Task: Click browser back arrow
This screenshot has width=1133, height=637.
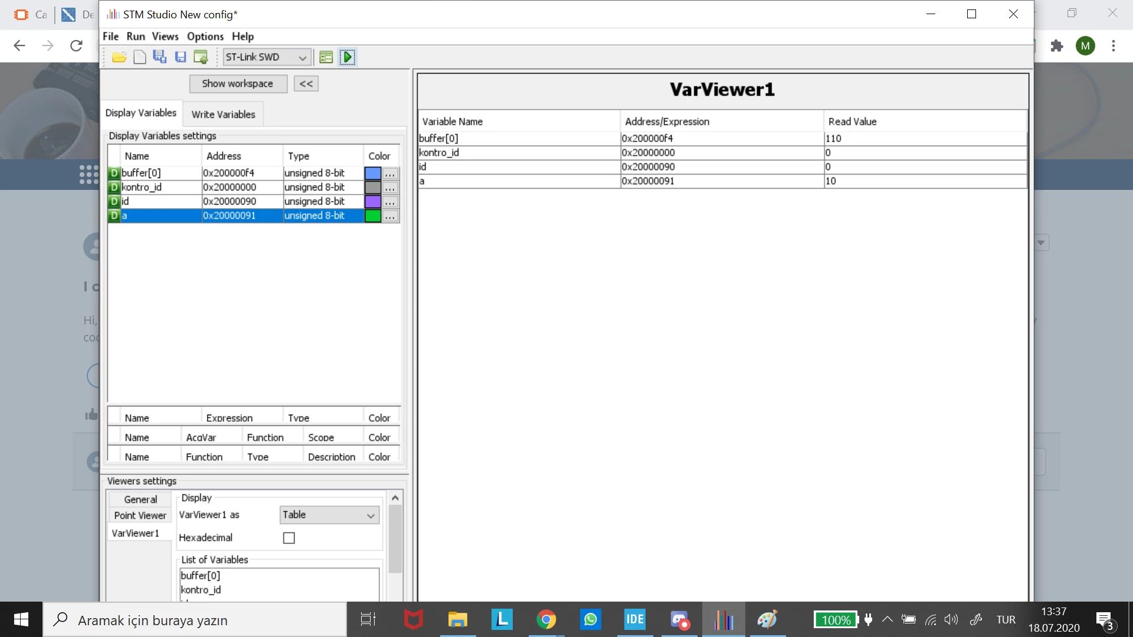Action: (x=19, y=46)
